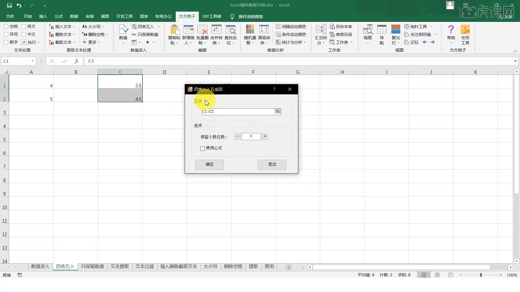Click the 新增插入 icon
The width and height of the screenshot is (520, 292).
[188, 29]
